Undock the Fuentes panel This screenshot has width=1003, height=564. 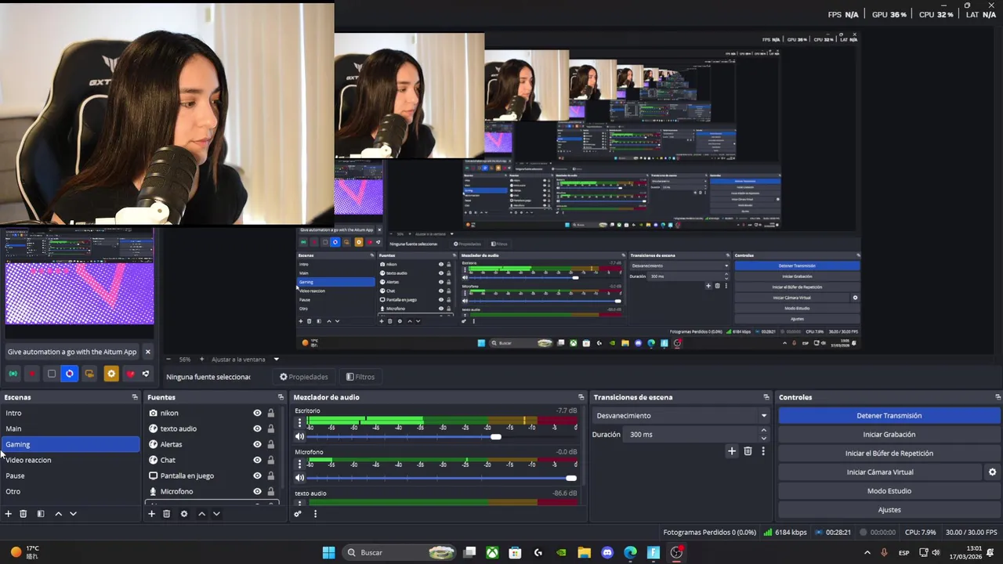tap(281, 397)
